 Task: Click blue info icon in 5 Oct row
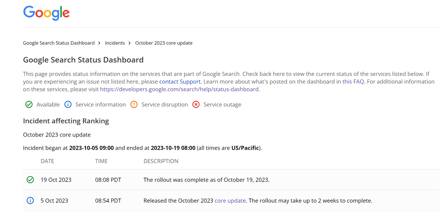tap(30, 201)
